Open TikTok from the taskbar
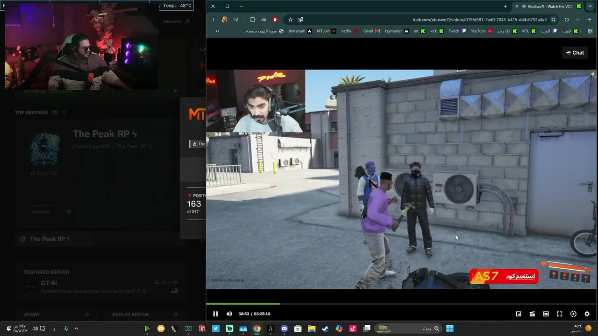The height and width of the screenshot is (336, 598). [x=353, y=329]
